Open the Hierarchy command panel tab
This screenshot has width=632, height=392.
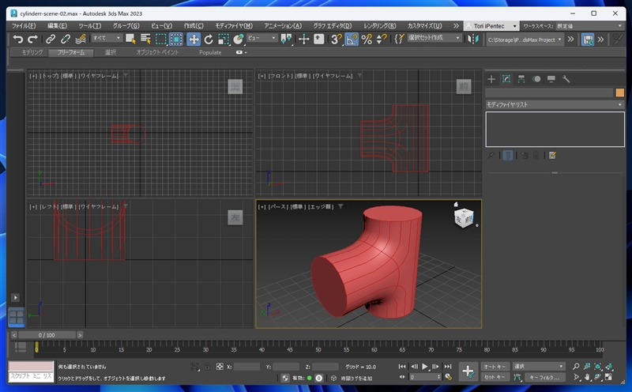(521, 79)
